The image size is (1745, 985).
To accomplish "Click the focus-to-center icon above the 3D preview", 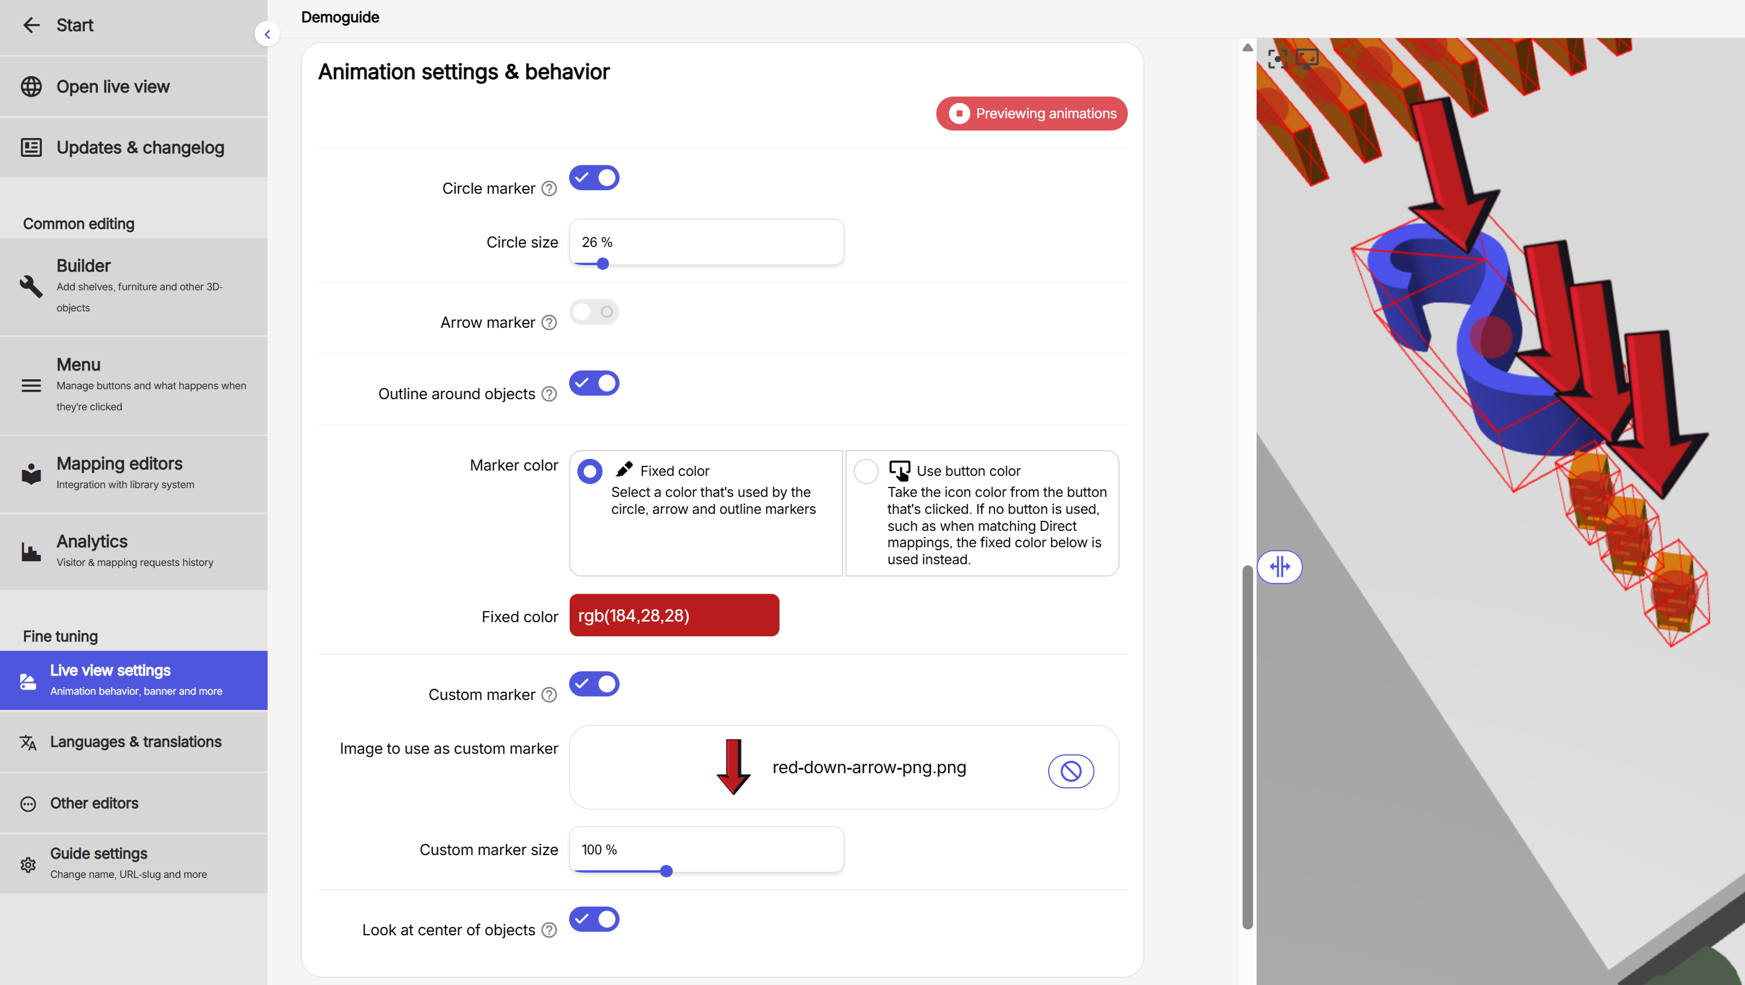I will pos(1278,59).
